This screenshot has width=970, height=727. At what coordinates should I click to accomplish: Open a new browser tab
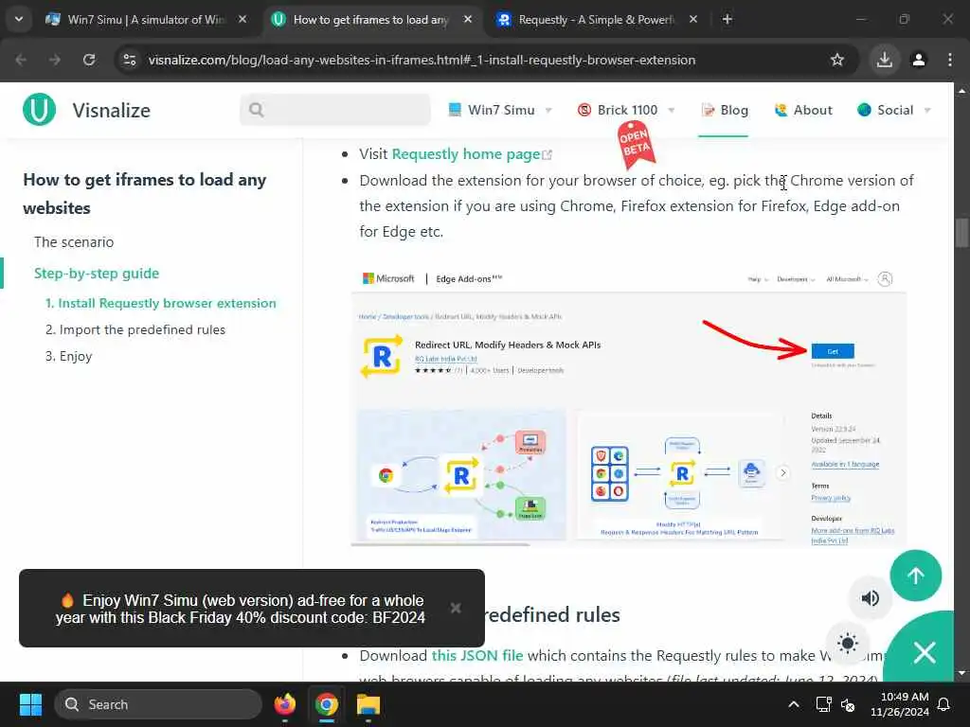[727, 19]
